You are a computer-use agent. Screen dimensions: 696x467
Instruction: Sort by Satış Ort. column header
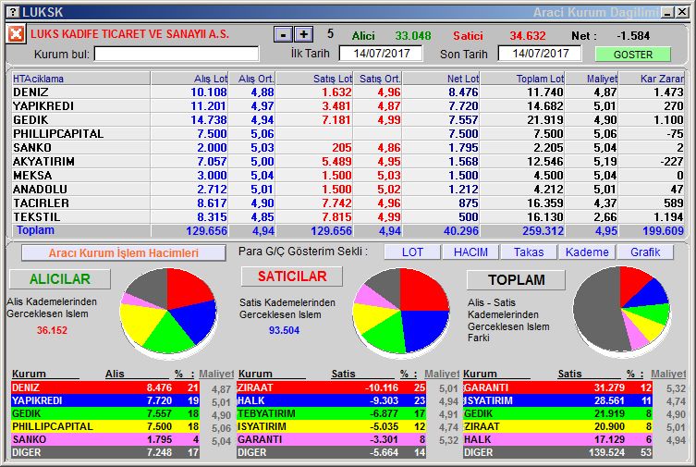point(378,79)
